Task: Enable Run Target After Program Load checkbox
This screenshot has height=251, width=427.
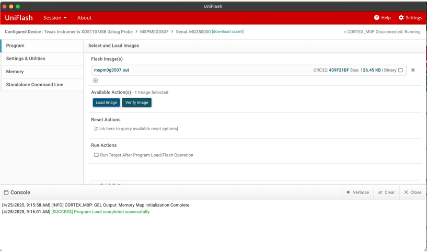Action: click(96, 155)
